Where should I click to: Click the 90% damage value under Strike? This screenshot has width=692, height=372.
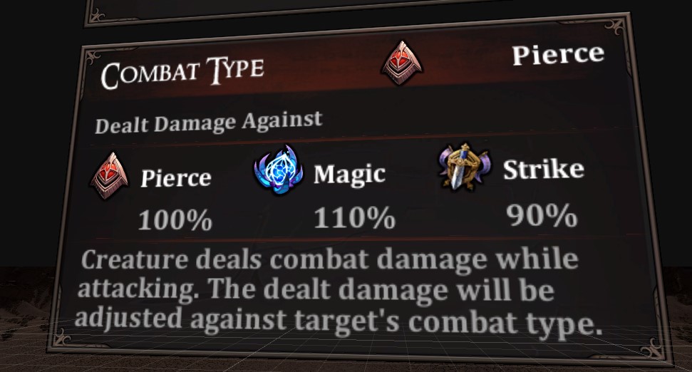coord(542,215)
